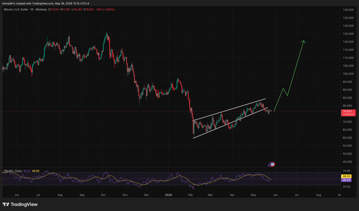359x211 pixels.
Task: Click the Nov label on time axis
Action: 125,195
